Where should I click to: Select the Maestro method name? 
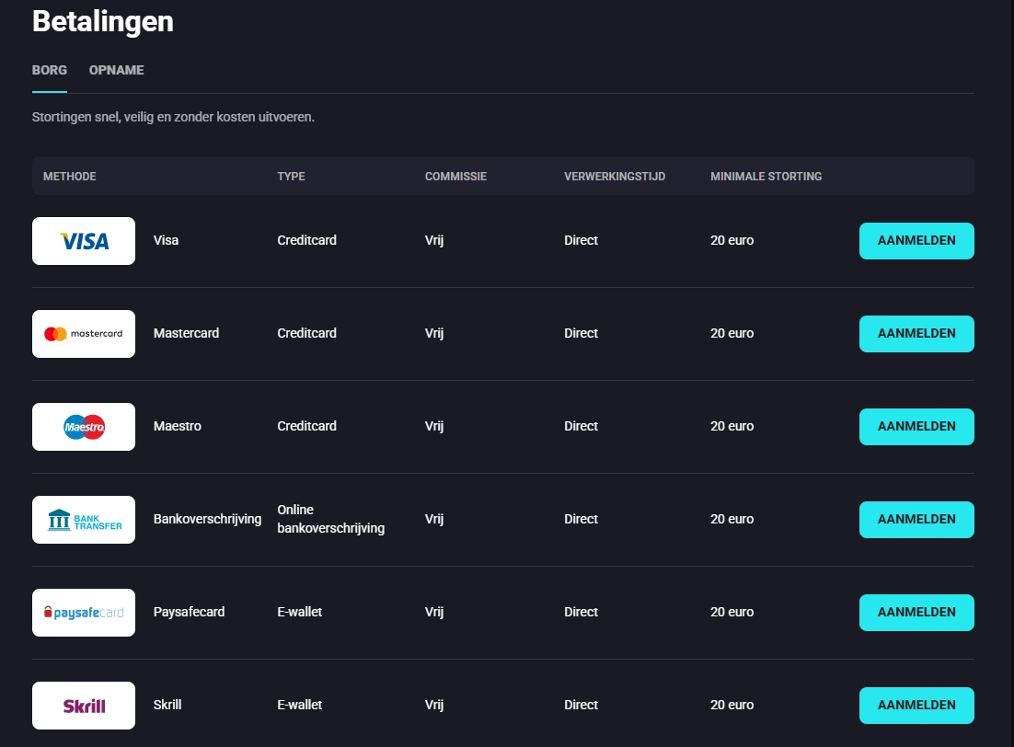pos(178,426)
